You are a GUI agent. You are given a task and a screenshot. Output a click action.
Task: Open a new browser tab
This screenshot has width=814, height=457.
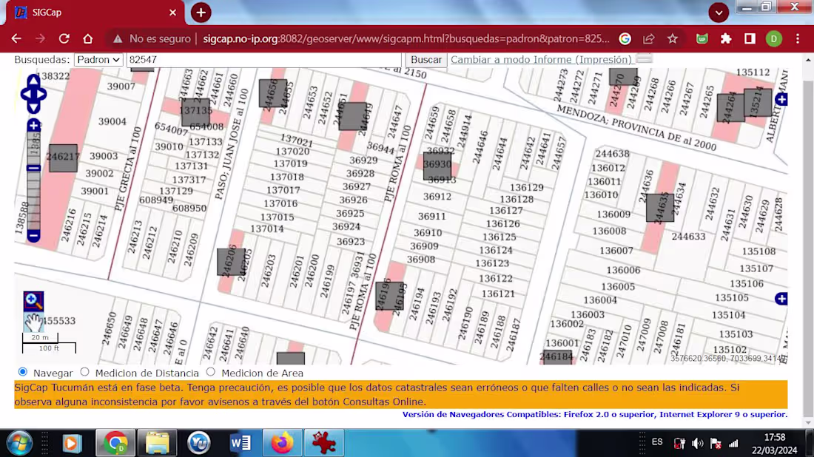[x=200, y=13]
